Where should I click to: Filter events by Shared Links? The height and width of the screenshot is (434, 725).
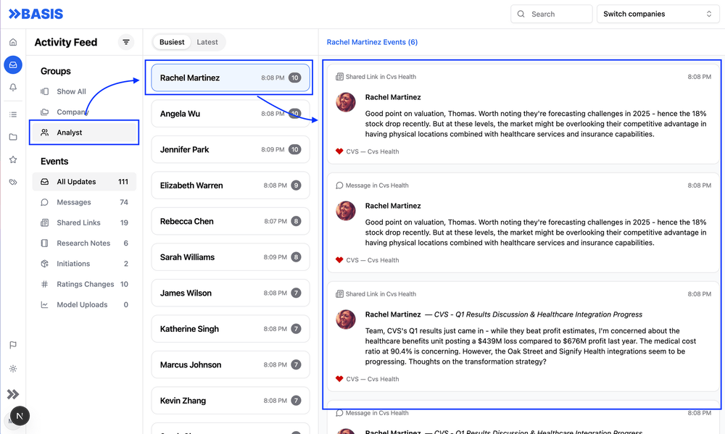[84, 222]
